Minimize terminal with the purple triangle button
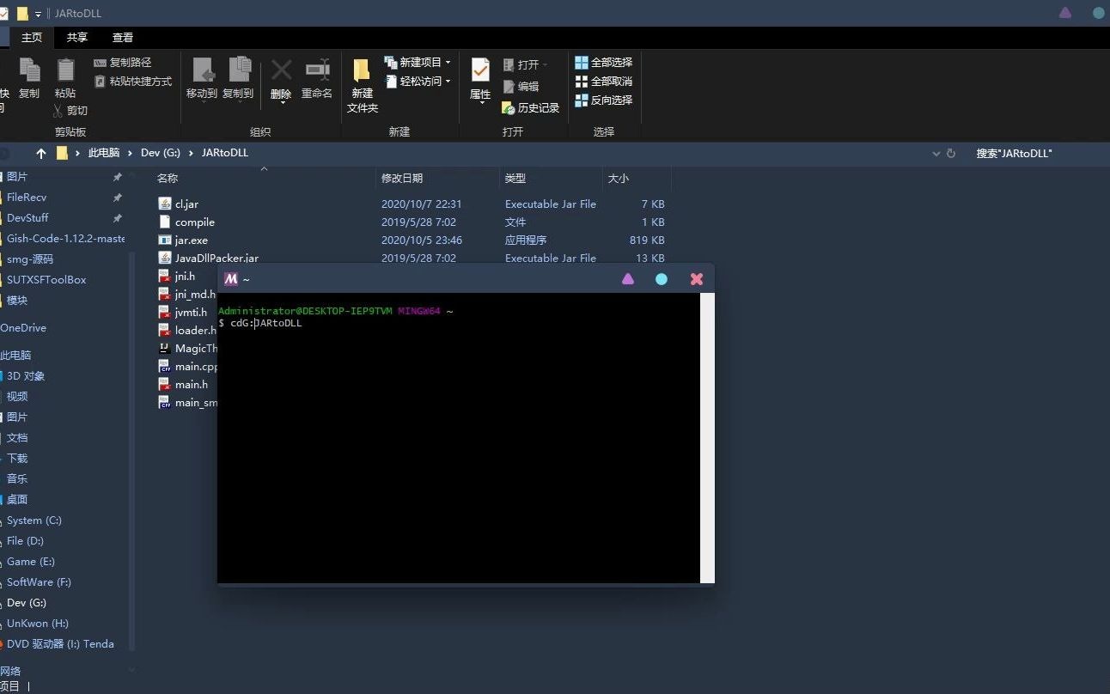Screen dimensions: 1110x694 628,279
